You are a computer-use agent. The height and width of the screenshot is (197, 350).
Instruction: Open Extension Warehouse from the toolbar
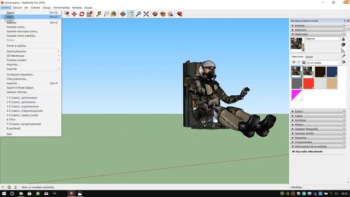click(x=163, y=14)
